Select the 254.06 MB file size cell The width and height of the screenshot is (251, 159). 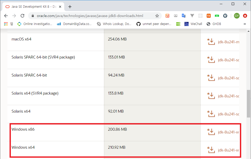(117, 39)
